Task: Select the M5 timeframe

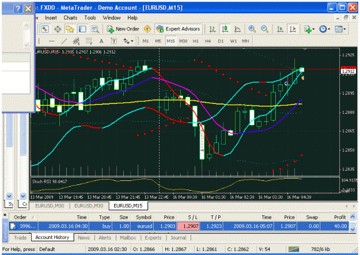Action: coord(158,41)
